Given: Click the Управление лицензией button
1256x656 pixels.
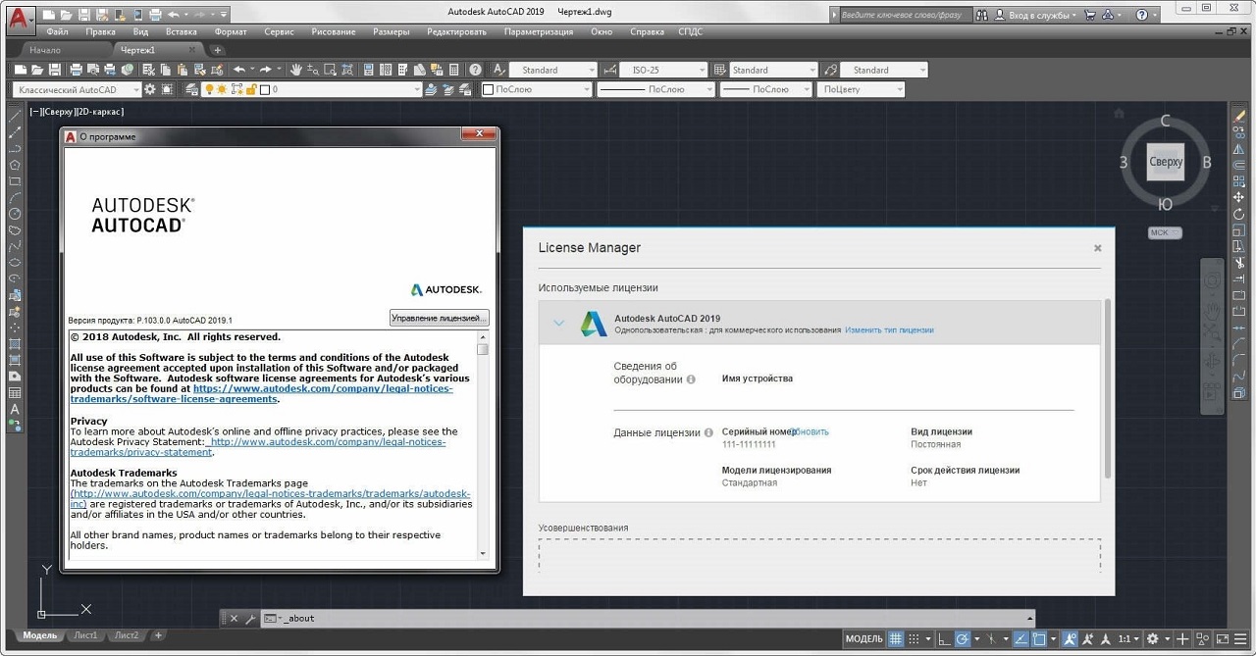Looking at the screenshot, I should click(x=439, y=318).
